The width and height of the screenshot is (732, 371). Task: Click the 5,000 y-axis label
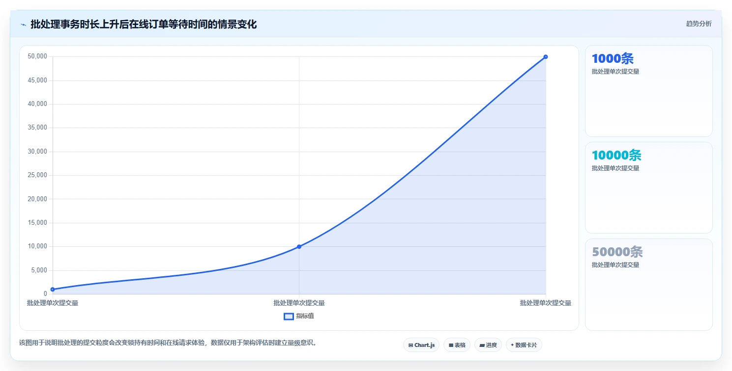pyautogui.click(x=39, y=270)
